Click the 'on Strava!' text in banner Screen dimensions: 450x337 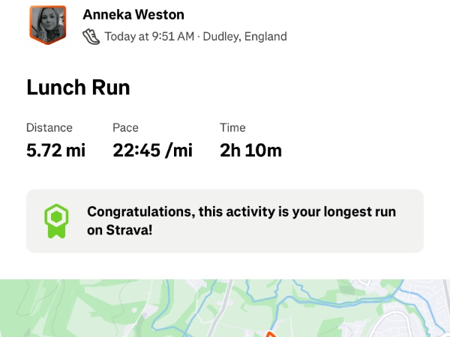[120, 230]
